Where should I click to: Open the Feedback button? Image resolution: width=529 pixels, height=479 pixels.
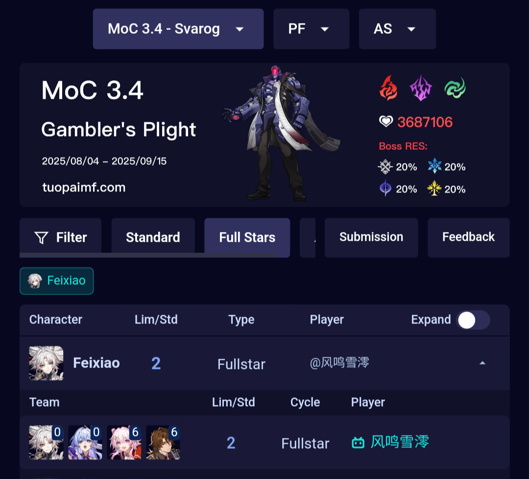tap(468, 237)
